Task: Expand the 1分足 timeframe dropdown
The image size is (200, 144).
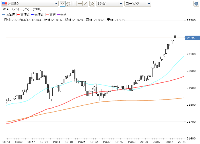Action: point(121,4)
